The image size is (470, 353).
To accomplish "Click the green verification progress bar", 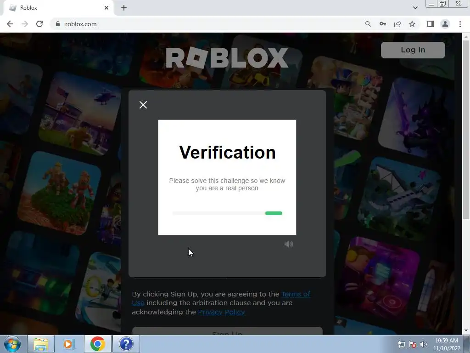I will (x=274, y=213).
